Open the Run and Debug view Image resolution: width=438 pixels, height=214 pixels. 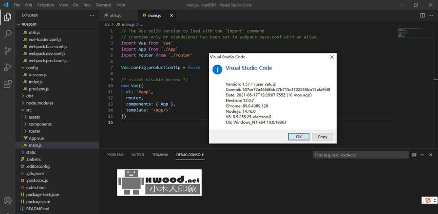(8, 67)
